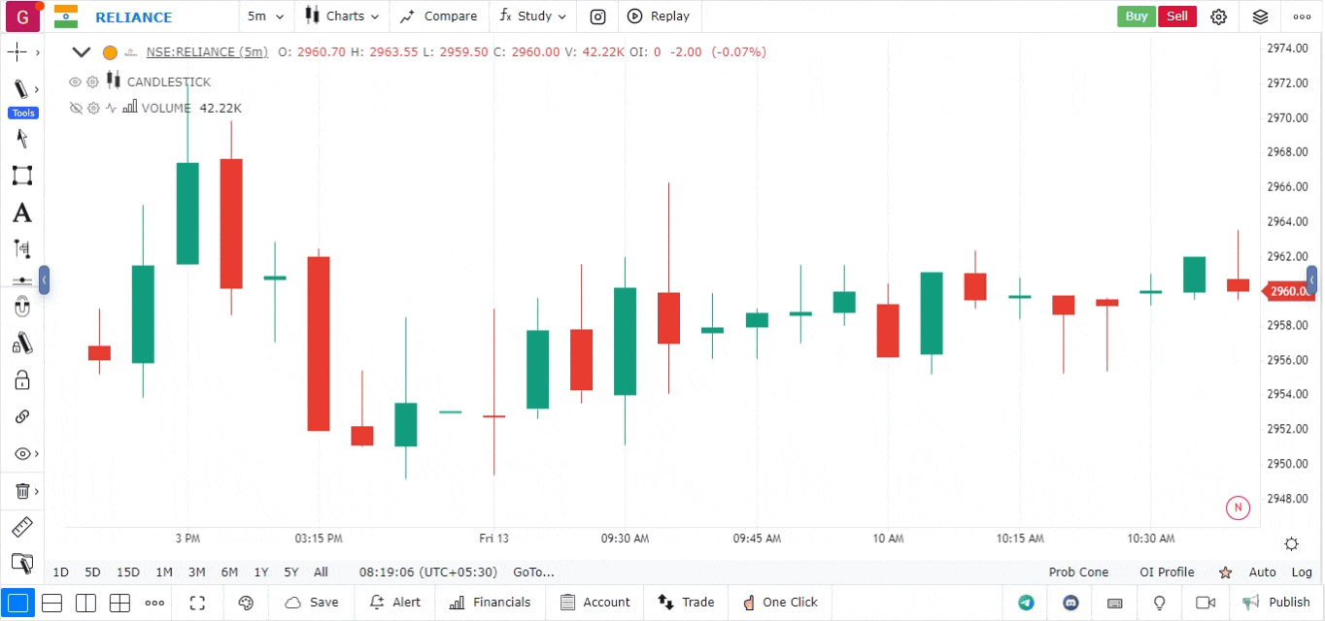Expand the Charts type dropdown
Image resolution: width=1325 pixels, height=621 pixels.
point(342,16)
